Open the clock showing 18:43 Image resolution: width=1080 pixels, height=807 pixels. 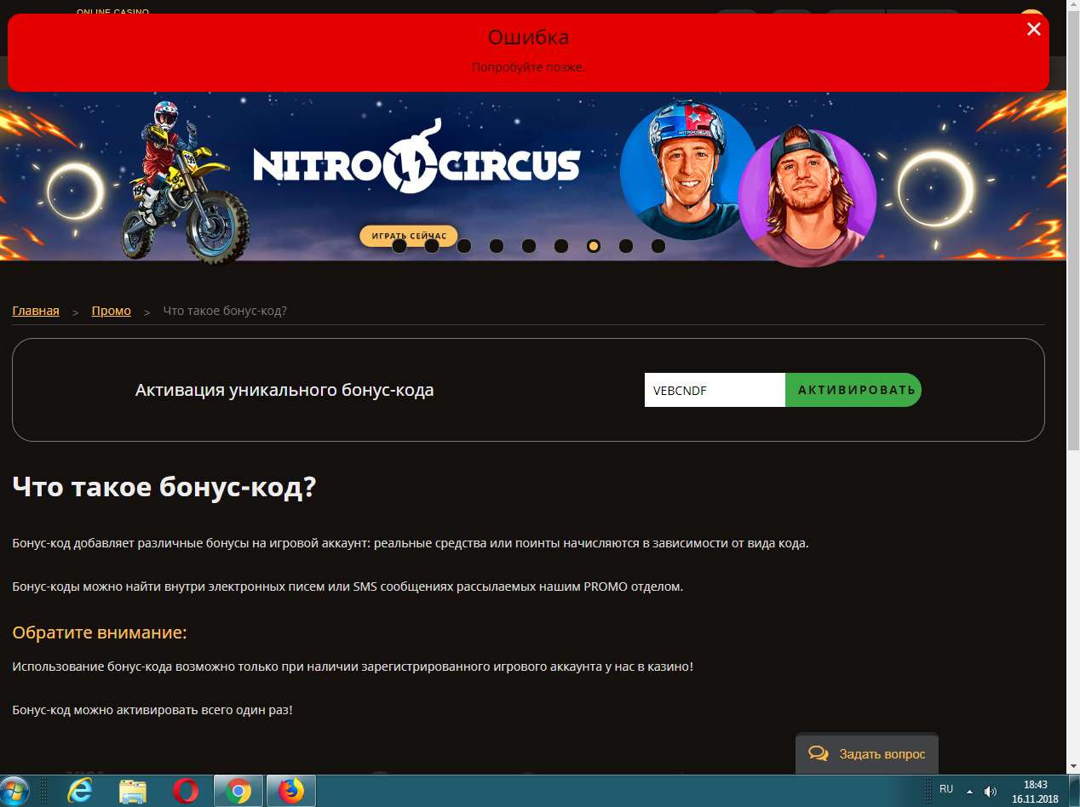(x=1035, y=791)
